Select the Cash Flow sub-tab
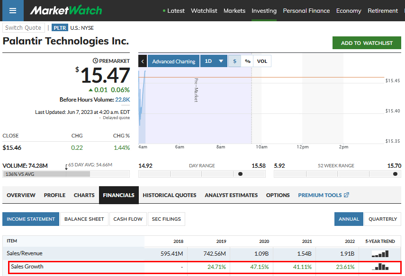 tap(128, 219)
